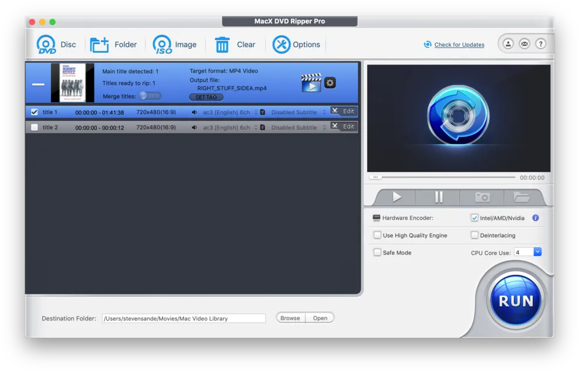Click the Target format: MP4 Video text
The width and height of the screenshot is (579, 372).
224,71
